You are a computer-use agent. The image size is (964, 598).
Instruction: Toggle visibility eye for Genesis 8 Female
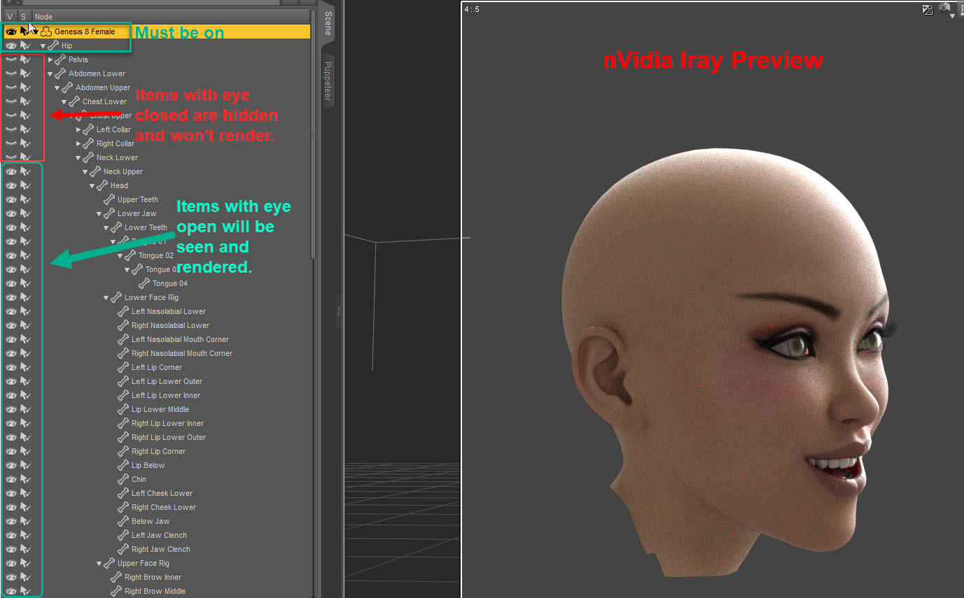[11, 31]
